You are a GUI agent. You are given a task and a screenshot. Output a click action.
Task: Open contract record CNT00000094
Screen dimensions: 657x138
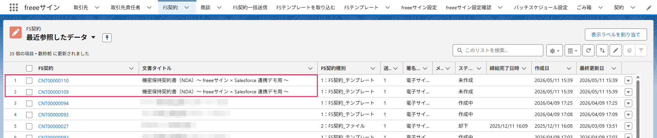click(x=53, y=103)
